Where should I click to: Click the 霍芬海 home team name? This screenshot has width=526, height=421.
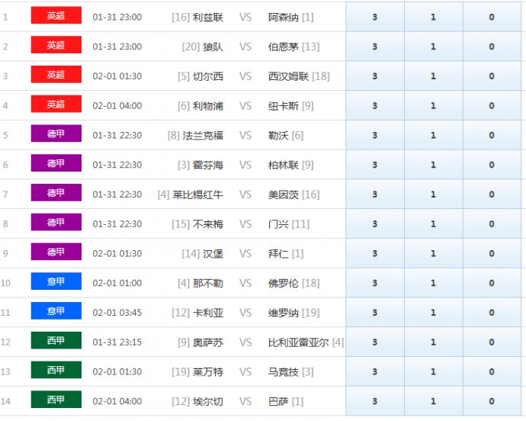[x=208, y=165]
